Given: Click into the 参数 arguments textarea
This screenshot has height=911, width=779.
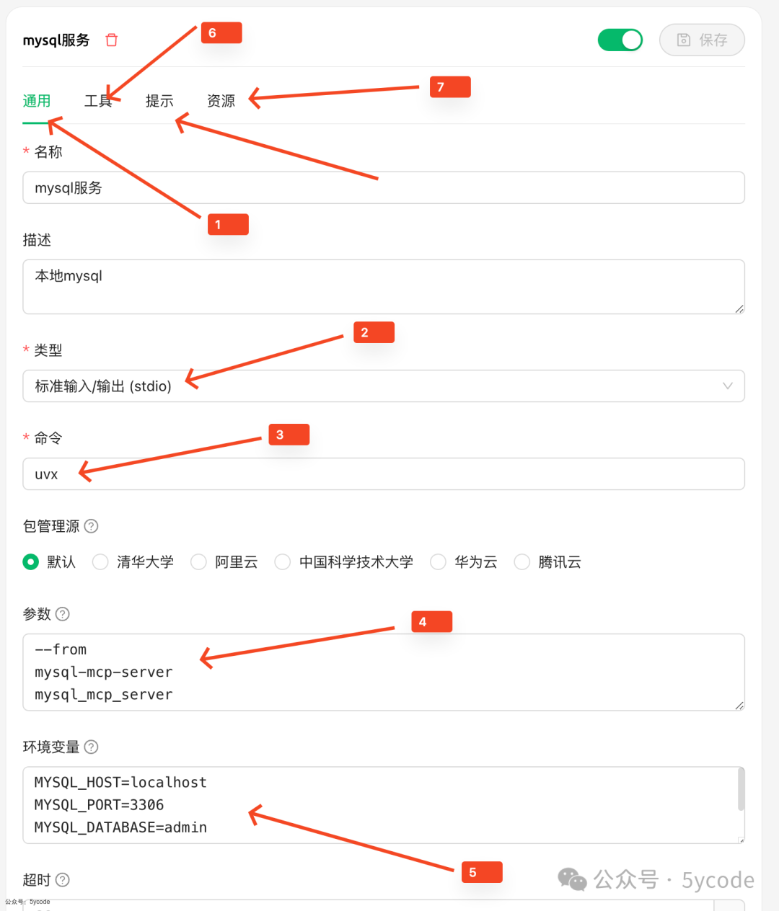Looking at the screenshot, I should click(384, 672).
